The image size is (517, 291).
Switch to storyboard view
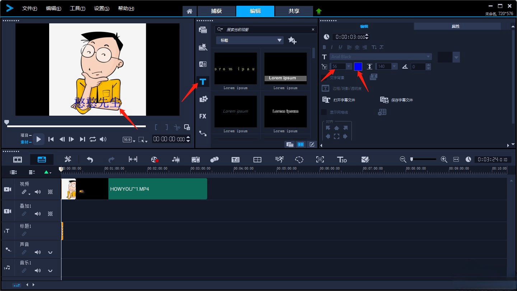pyautogui.click(x=18, y=160)
